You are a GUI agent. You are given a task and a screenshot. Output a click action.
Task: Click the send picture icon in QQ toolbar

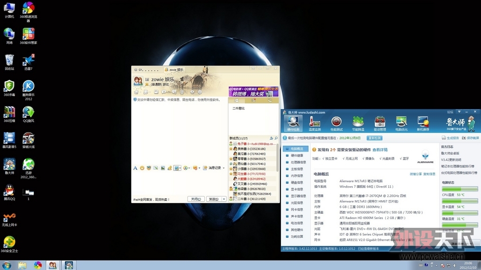pos(163,168)
